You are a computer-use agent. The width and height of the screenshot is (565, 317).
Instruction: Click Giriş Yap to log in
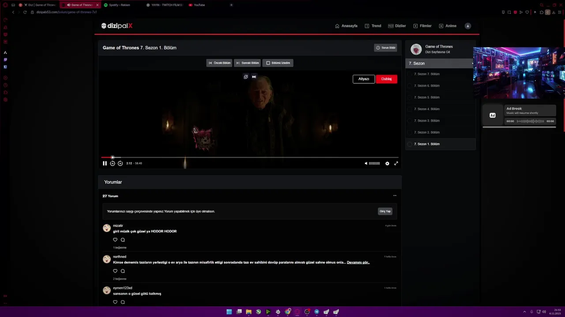385,211
